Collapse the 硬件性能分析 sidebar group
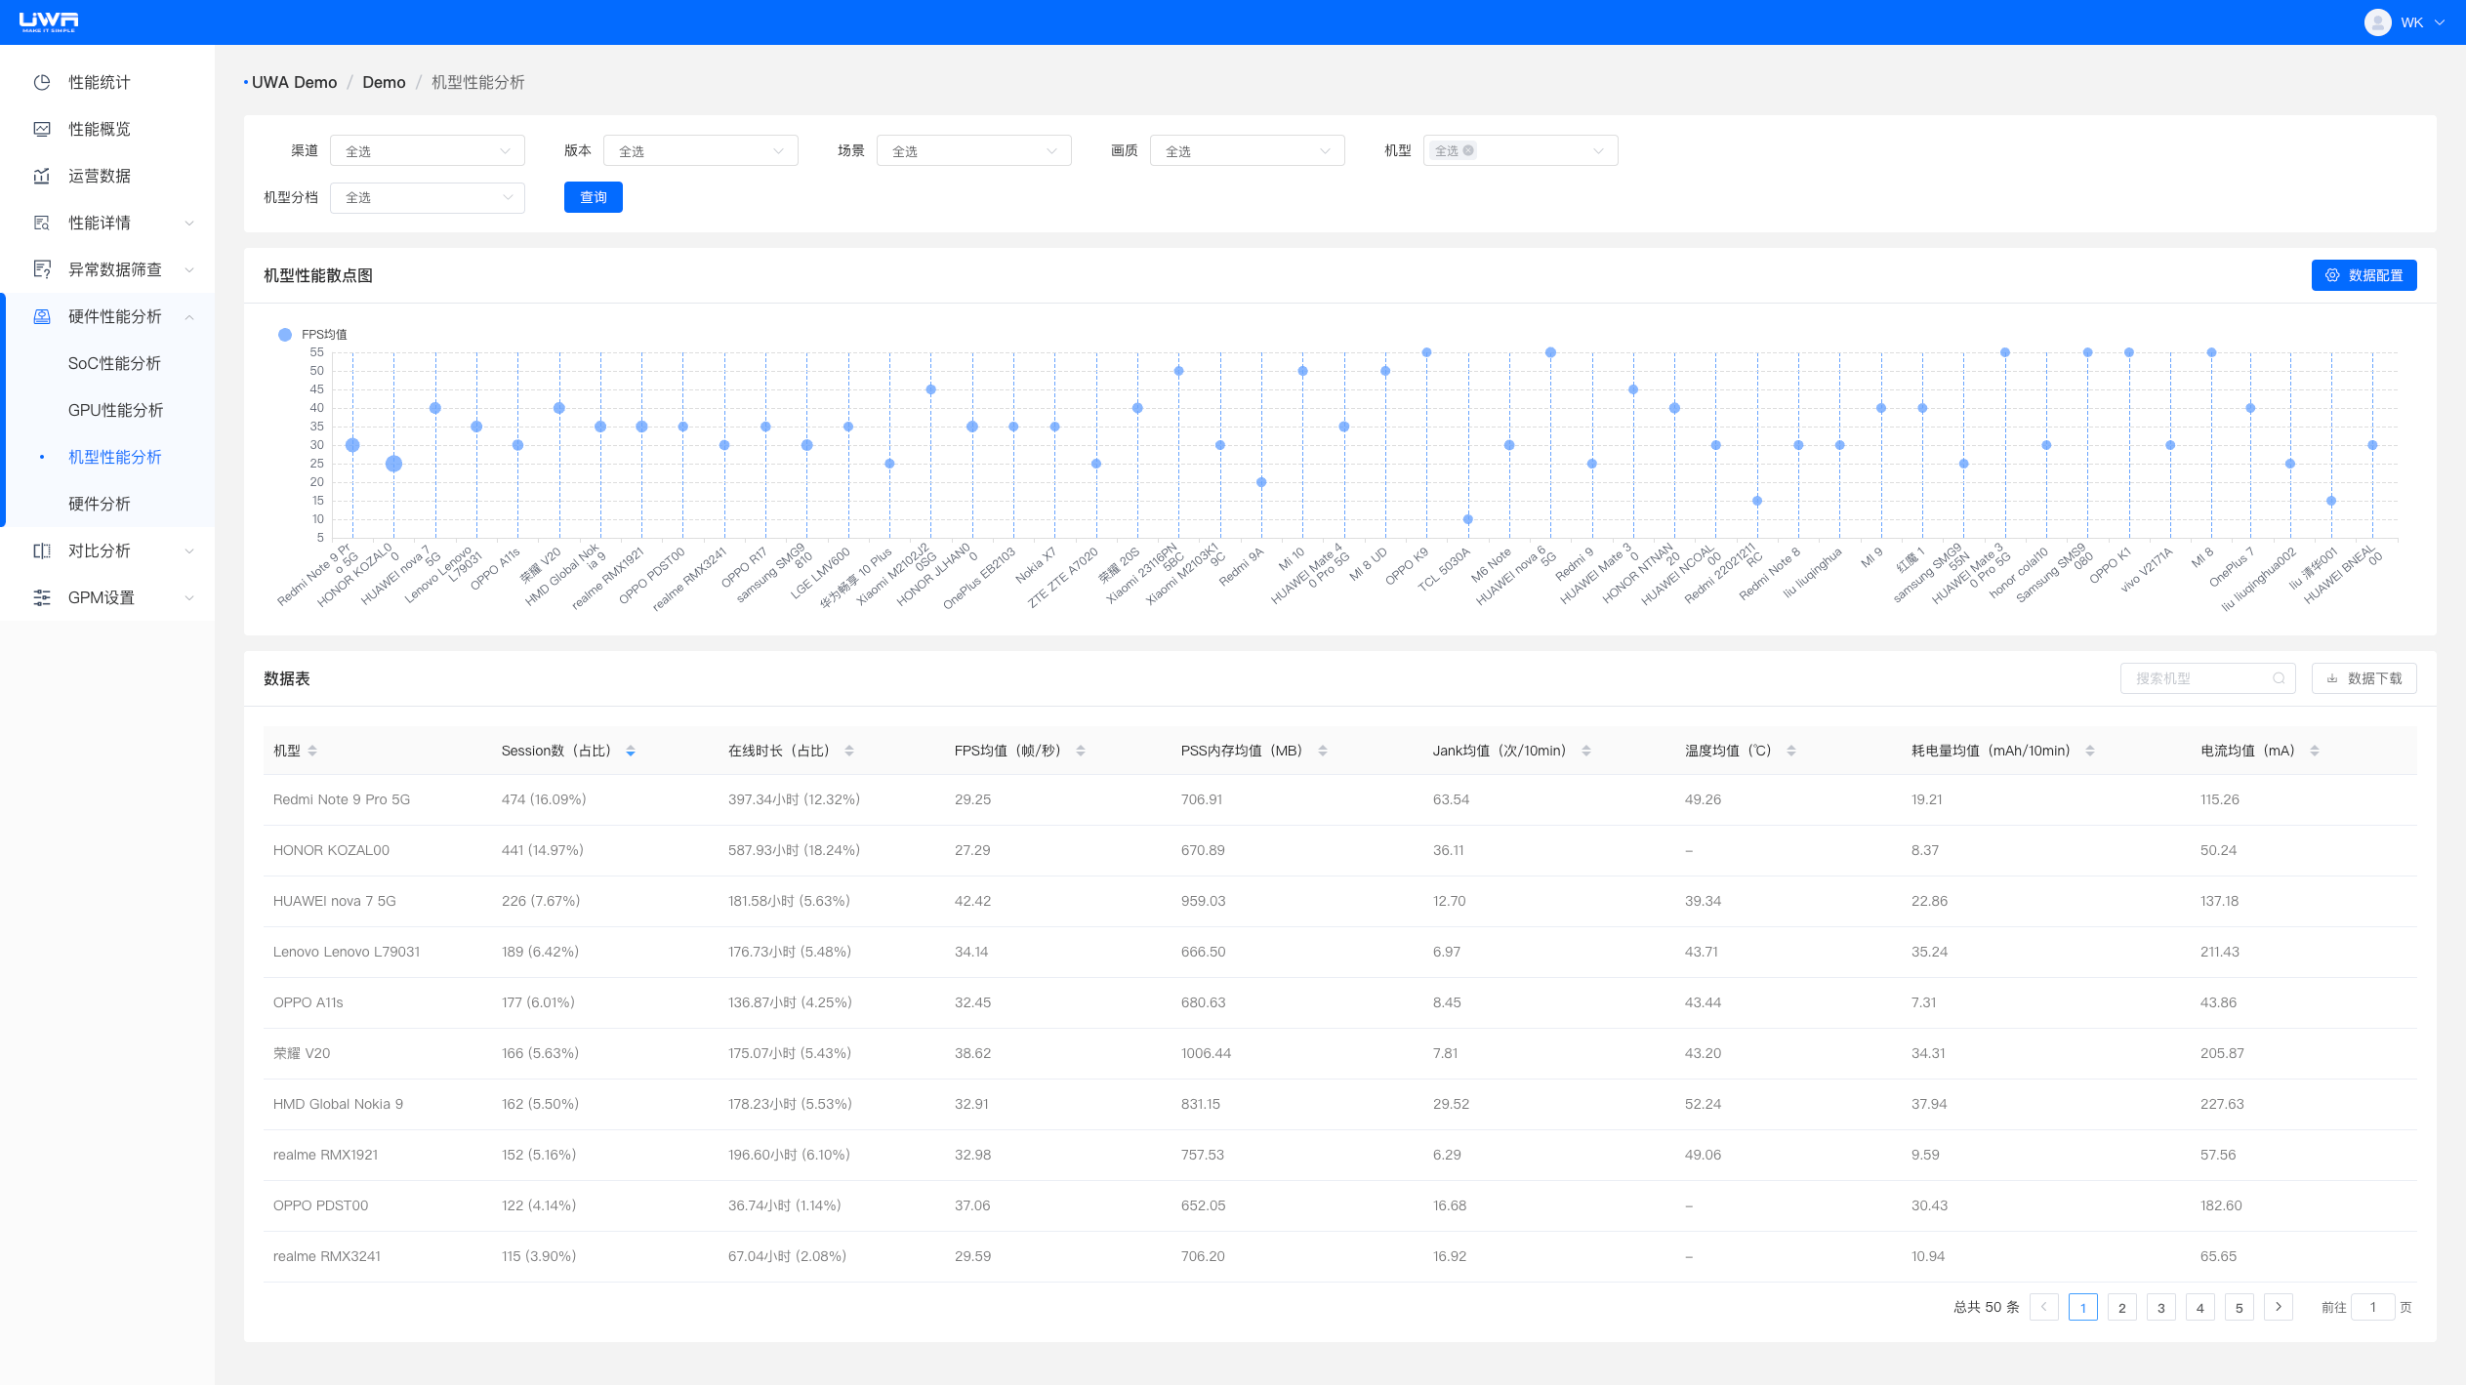This screenshot has width=2466, height=1386. point(189,317)
